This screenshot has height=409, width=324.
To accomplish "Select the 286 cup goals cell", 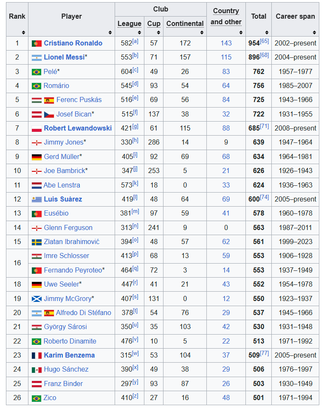I will [154, 142].
